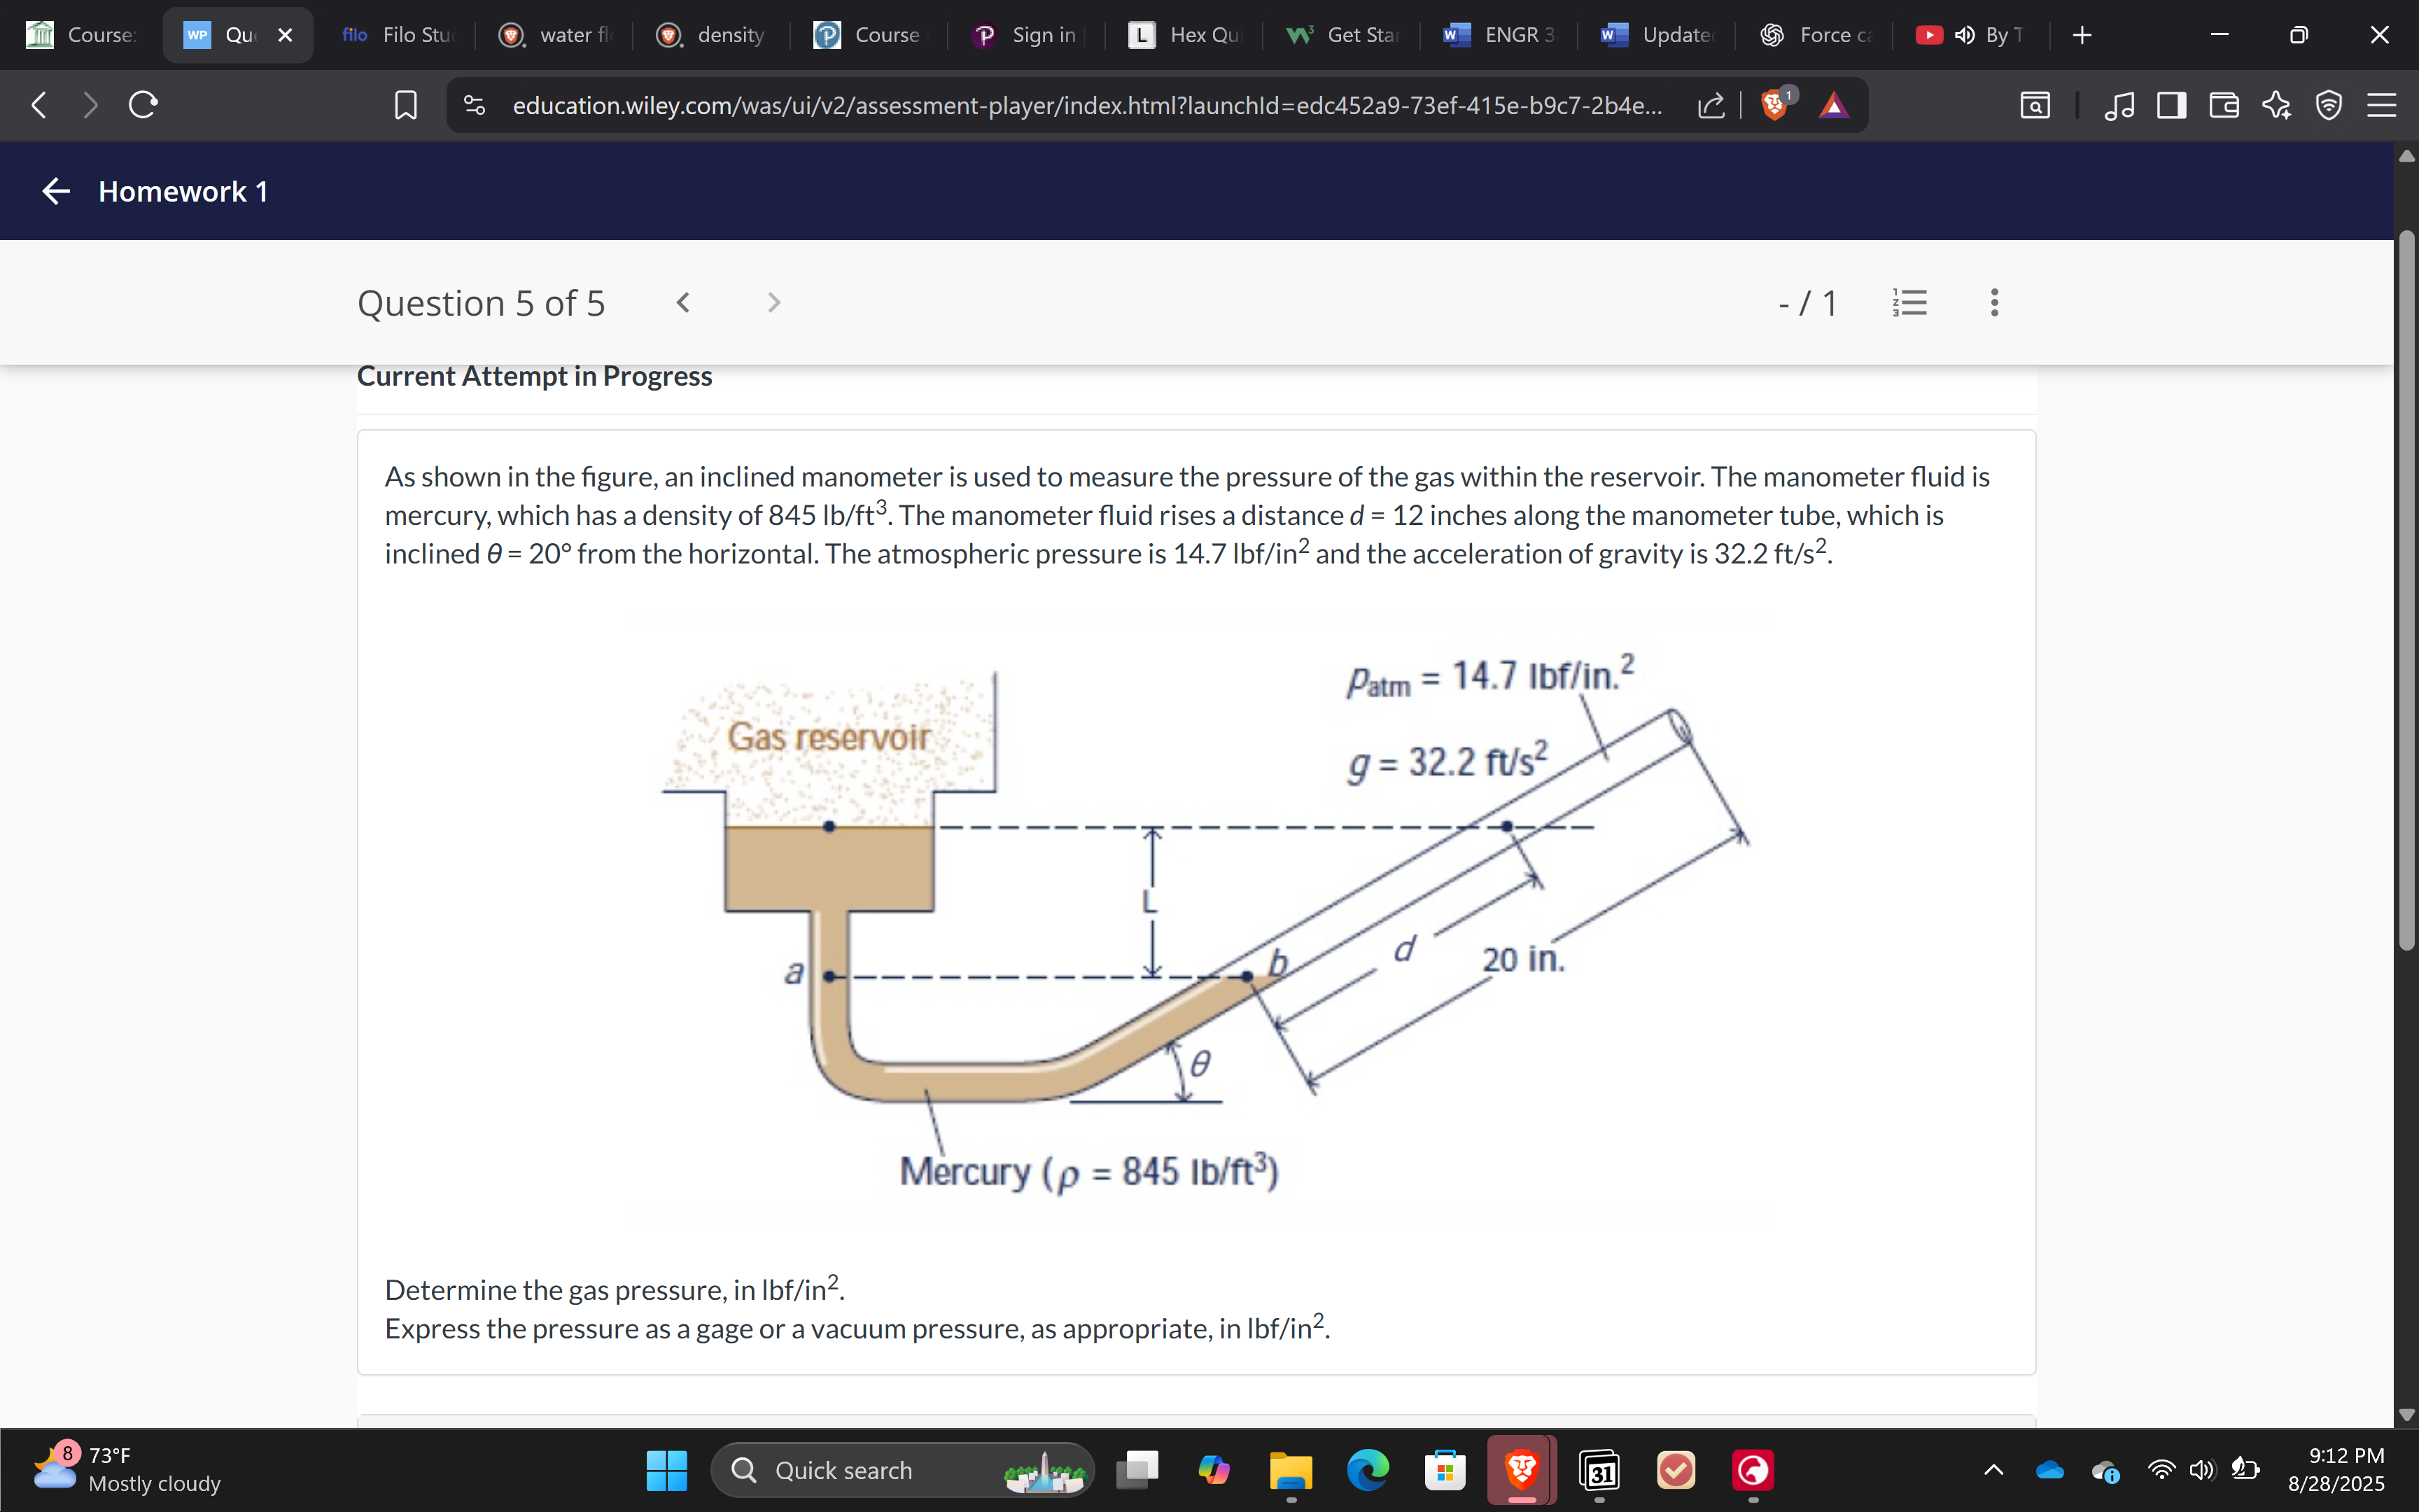Open a new browser tab
The height and width of the screenshot is (1512, 2419).
pyautogui.click(x=2082, y=35)
